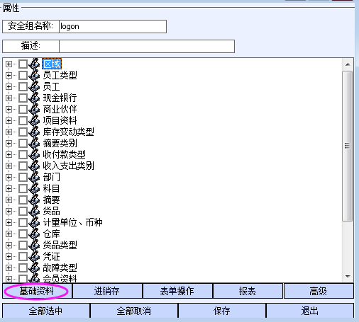The image size is (359, 322).
Task: Click the tree scrollbar down arrow
Action: (348, 276)
